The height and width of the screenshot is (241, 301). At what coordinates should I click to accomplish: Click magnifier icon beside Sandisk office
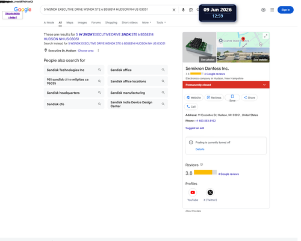pyautogui.click(x=163, y=70)
